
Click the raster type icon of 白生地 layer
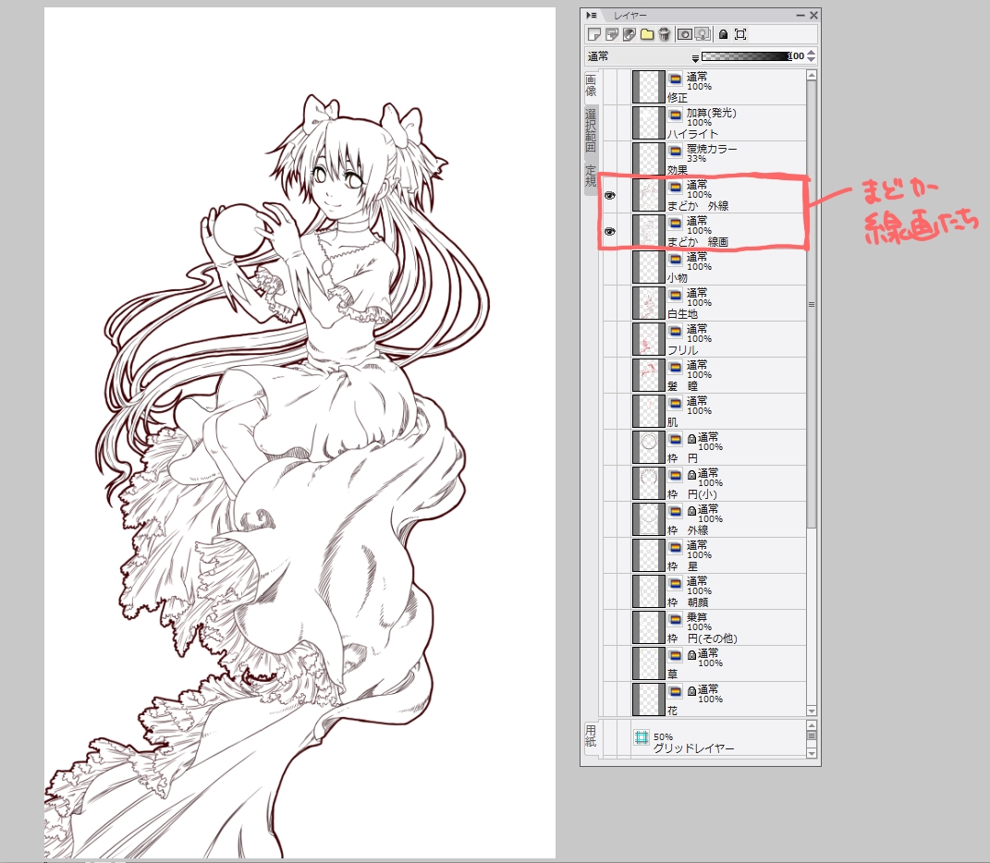pos(675,295)
